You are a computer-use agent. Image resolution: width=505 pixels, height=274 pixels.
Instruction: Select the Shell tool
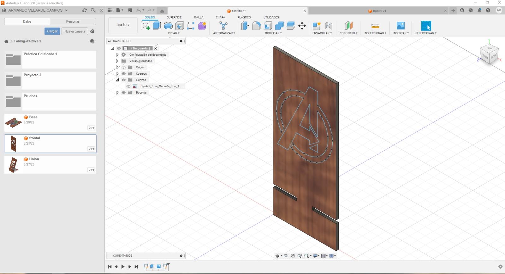click(x=268, y=26)
